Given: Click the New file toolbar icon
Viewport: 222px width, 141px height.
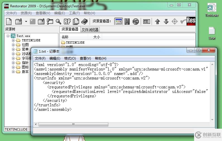Looking at the screenshot, I should click(x=9, y=22).
